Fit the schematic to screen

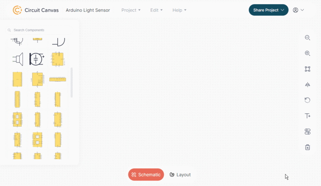[308, 69]
